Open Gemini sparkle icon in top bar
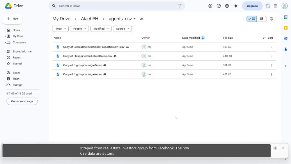Screen dimensions: 291x164 click(x=236, y=6)
